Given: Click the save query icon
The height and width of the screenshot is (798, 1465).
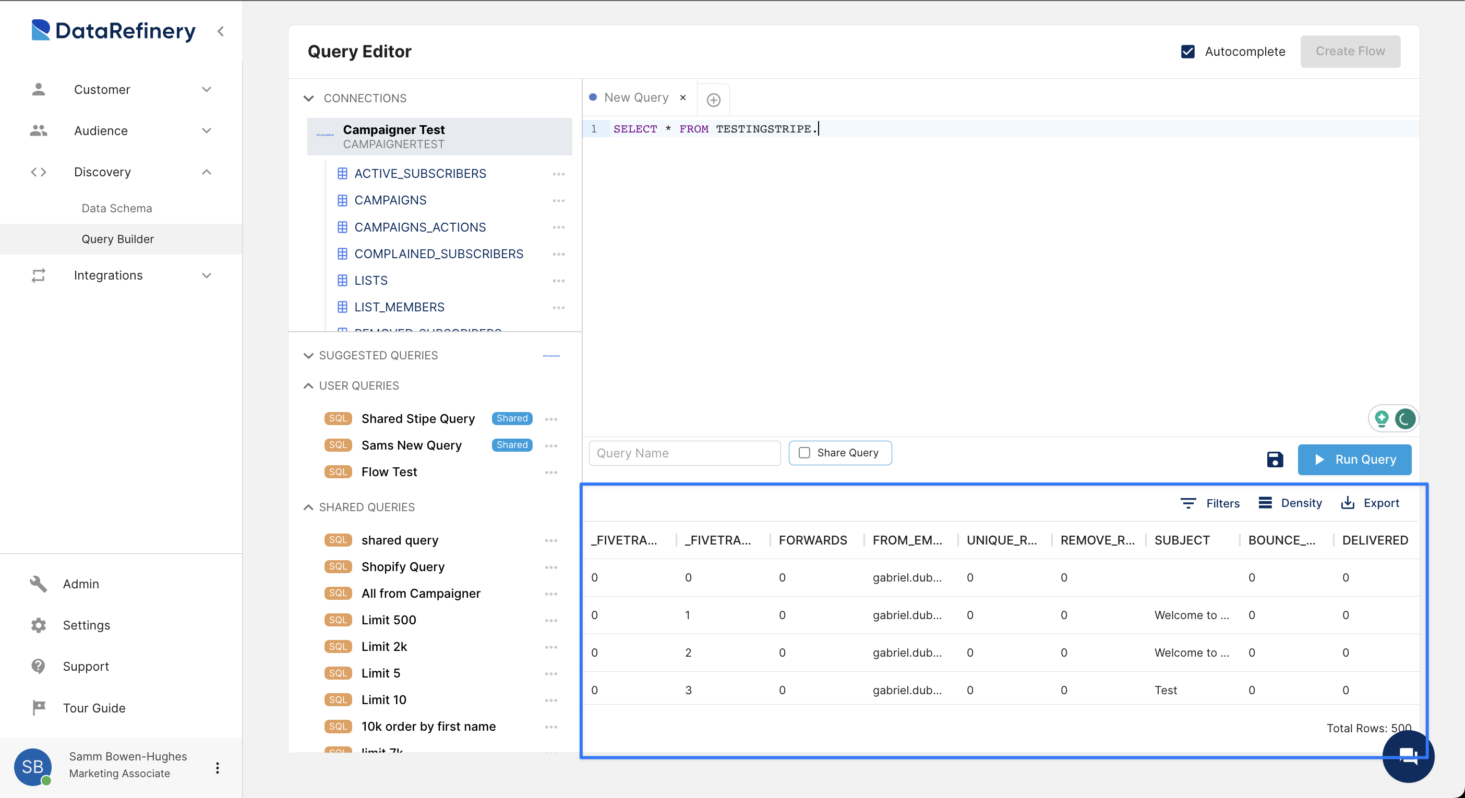Looking at the screenshot, I should coord(1275,459).
